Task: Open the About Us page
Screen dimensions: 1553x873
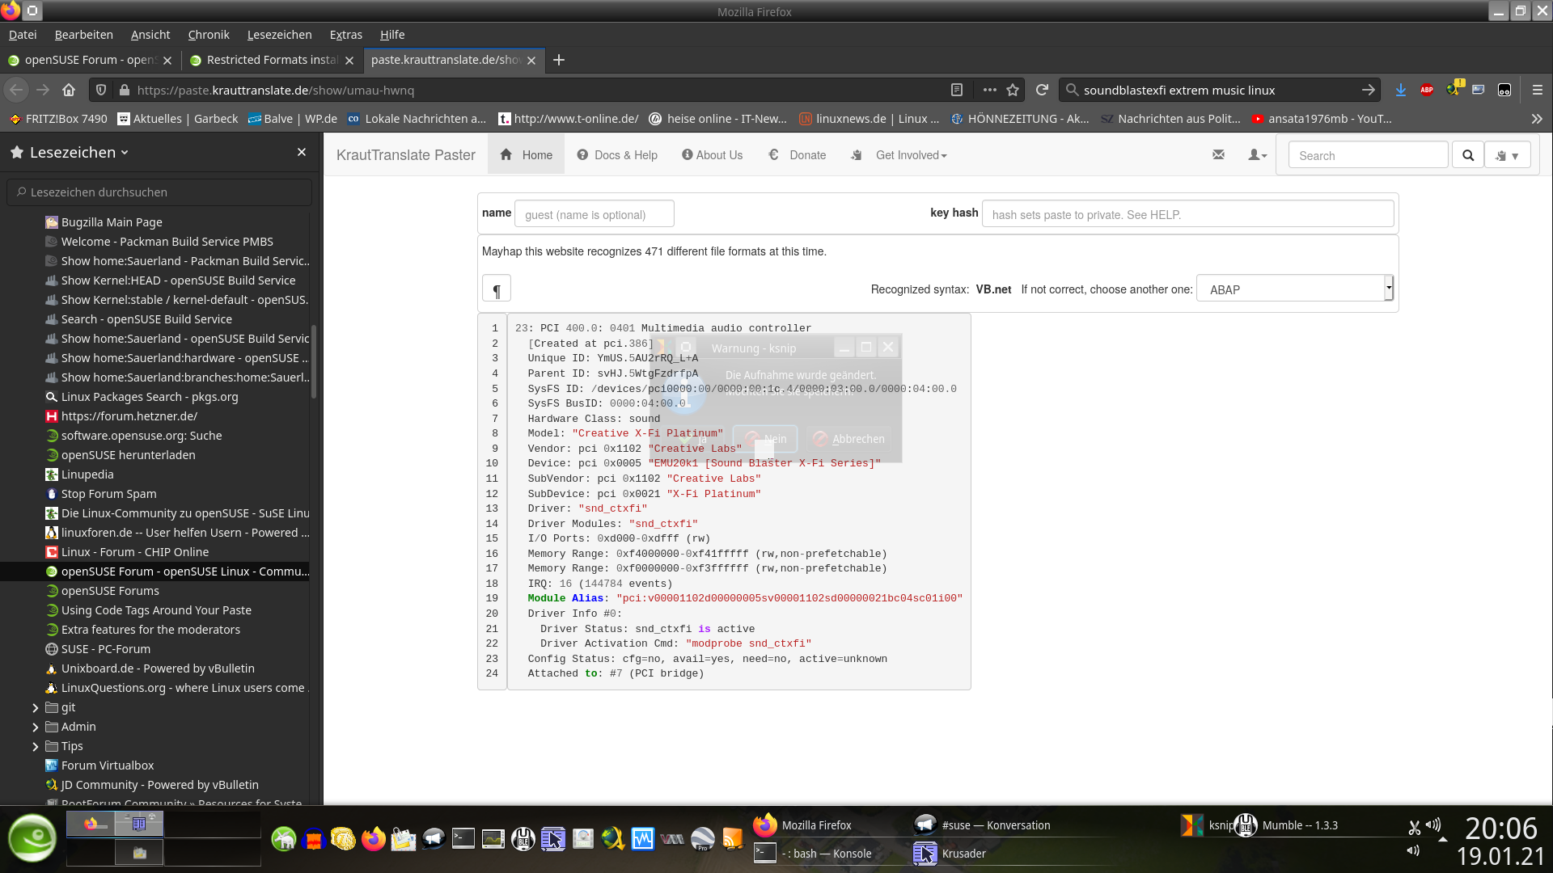Action: click(x=712, y=155)
